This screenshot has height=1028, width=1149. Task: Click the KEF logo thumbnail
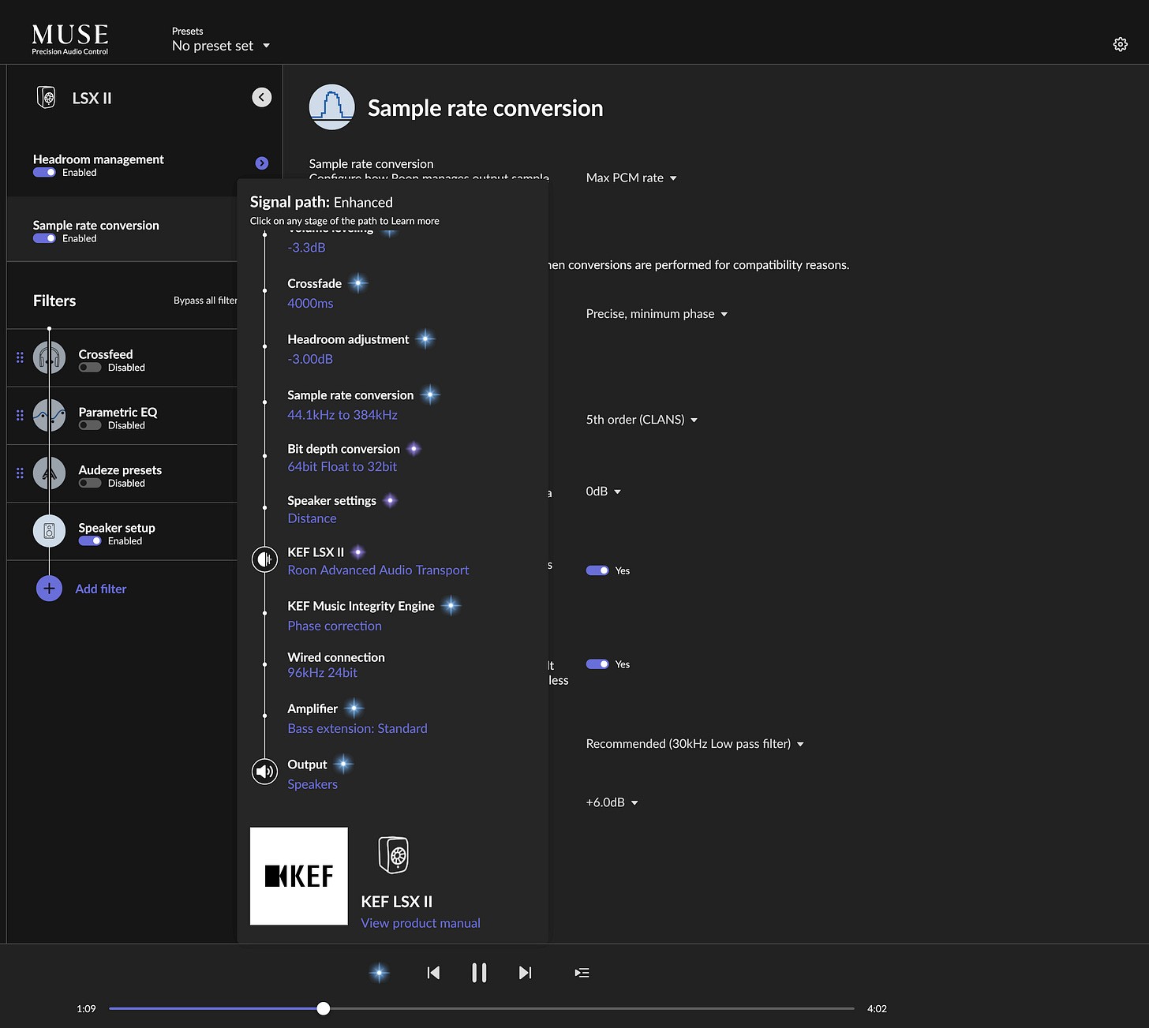[x=299, y=876]
